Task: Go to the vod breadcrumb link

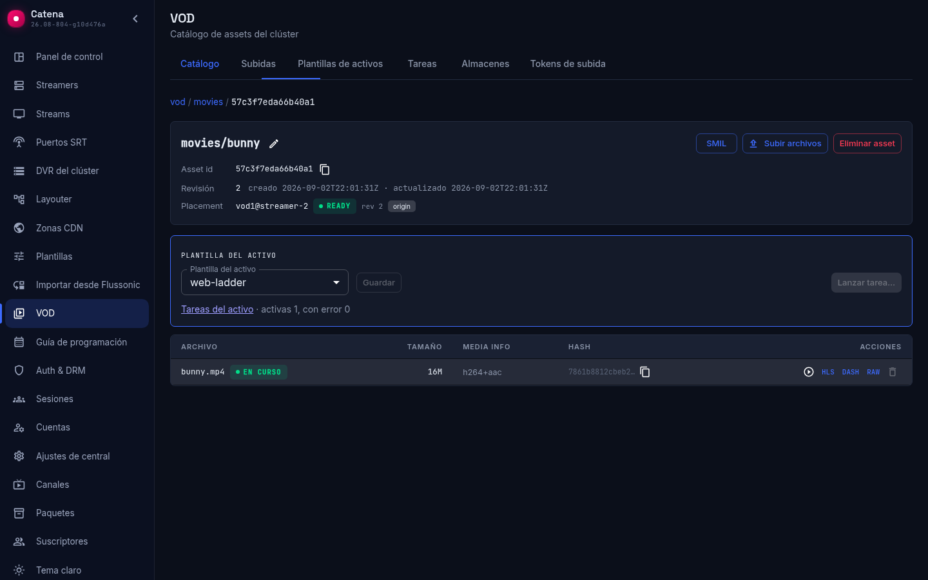Action: [x=178, y=102]
